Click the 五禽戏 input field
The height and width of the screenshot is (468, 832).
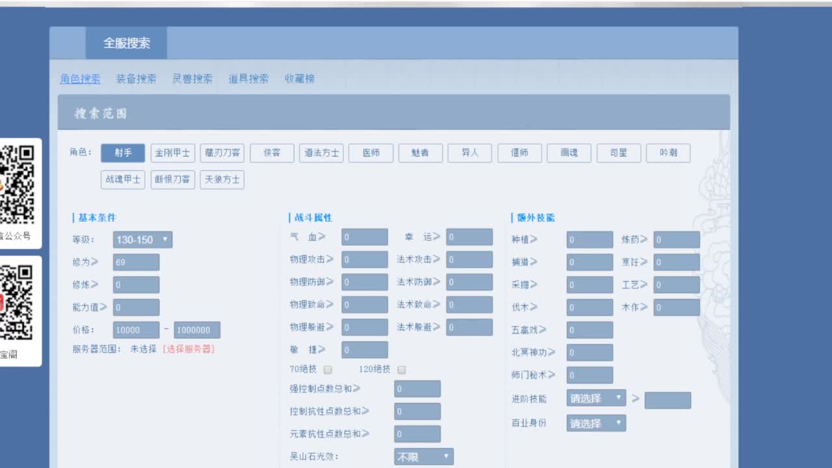pos(590,330)
